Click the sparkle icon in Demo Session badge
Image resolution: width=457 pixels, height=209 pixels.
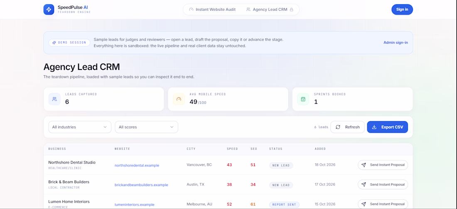[x=54, y=42]
